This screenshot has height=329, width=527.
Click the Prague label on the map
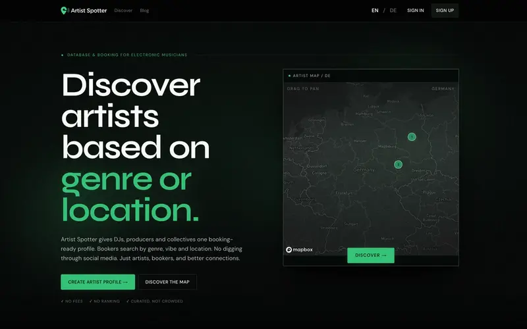point(430,192)
